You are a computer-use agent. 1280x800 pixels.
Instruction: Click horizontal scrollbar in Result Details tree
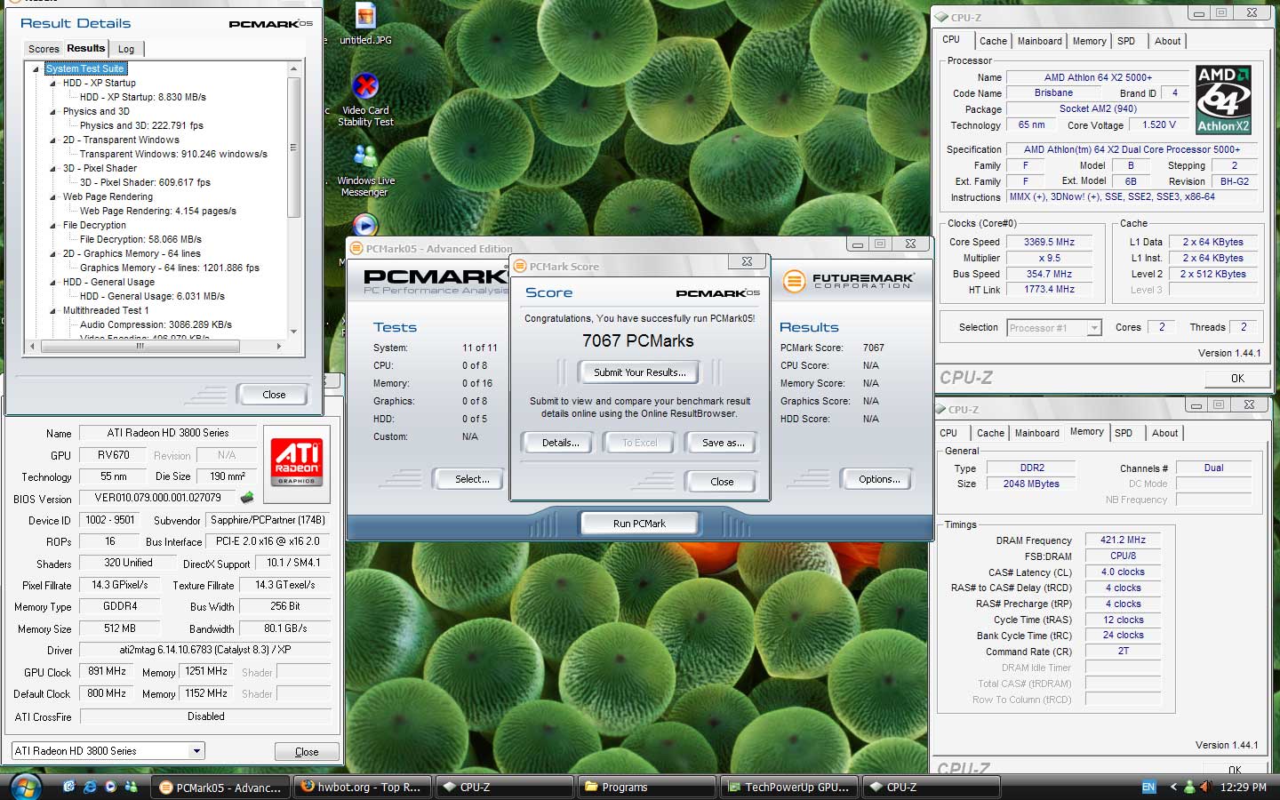click(139, 346)
